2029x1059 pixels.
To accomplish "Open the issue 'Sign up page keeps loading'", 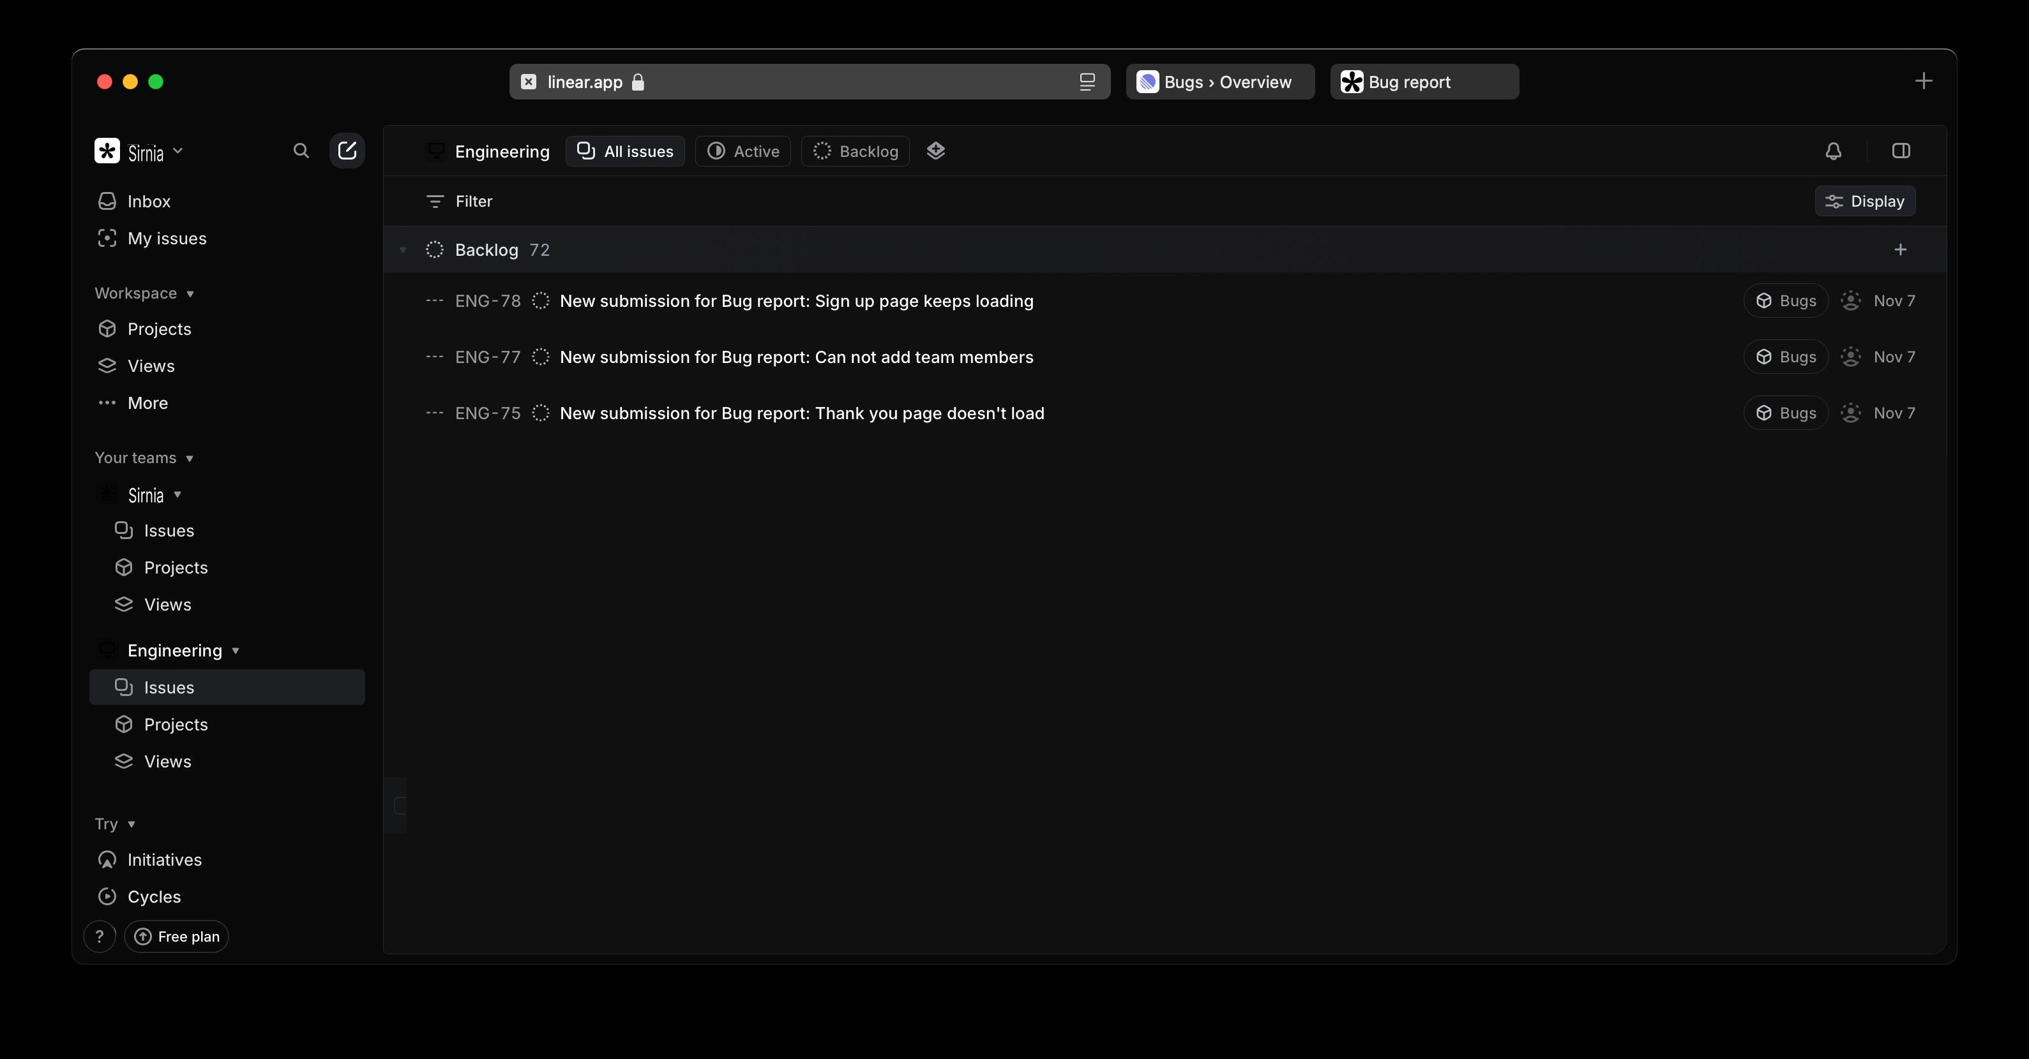I will 796,300.
